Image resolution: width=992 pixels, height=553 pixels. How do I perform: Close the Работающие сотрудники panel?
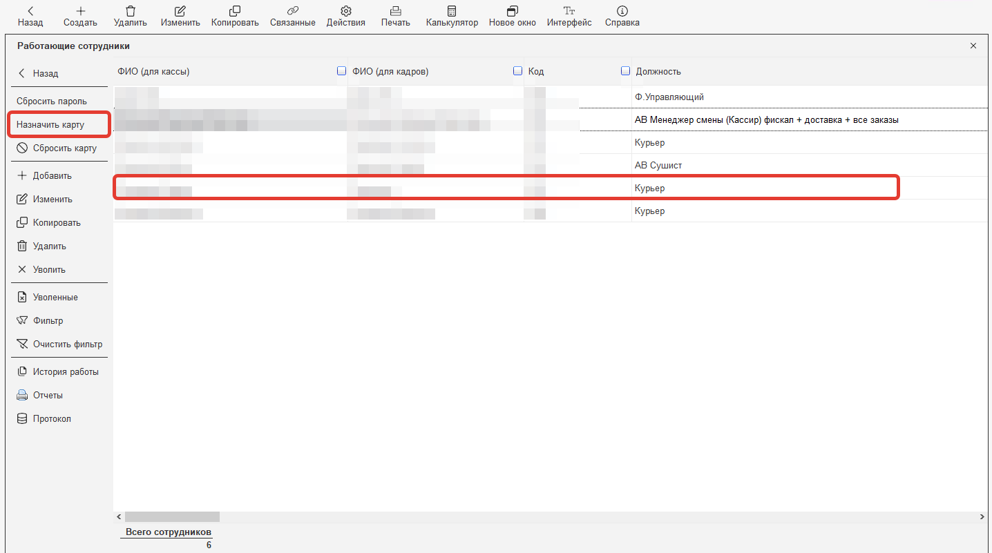click(x=973, y=46)
